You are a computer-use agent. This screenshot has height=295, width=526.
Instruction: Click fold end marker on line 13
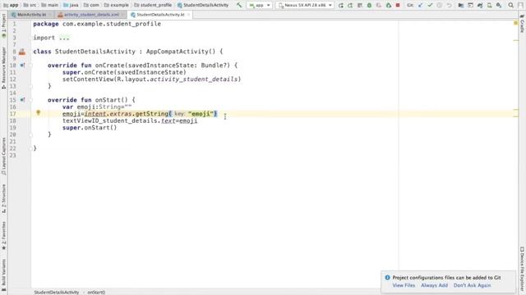pyautogui.click(x=31, y=86)
